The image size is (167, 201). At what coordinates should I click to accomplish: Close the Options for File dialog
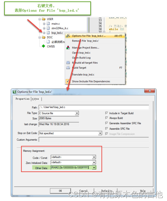(x=150, y=91)
